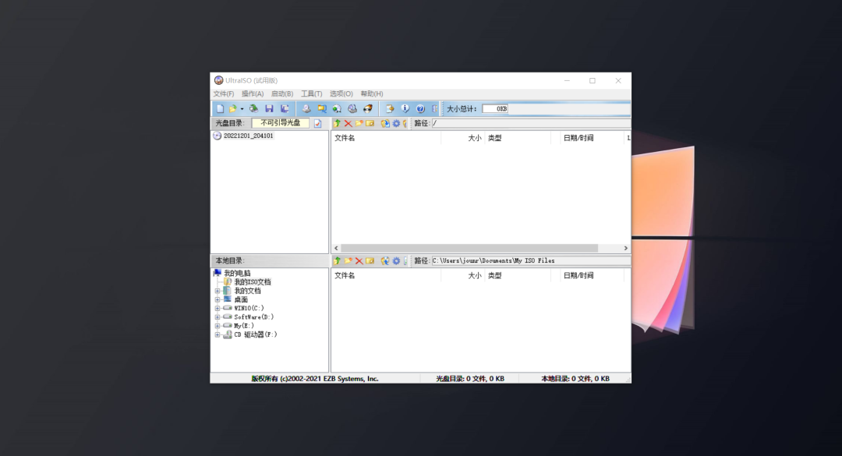
Task: Click the Up arrow in image path toolbar
Action: click(338, 123)
